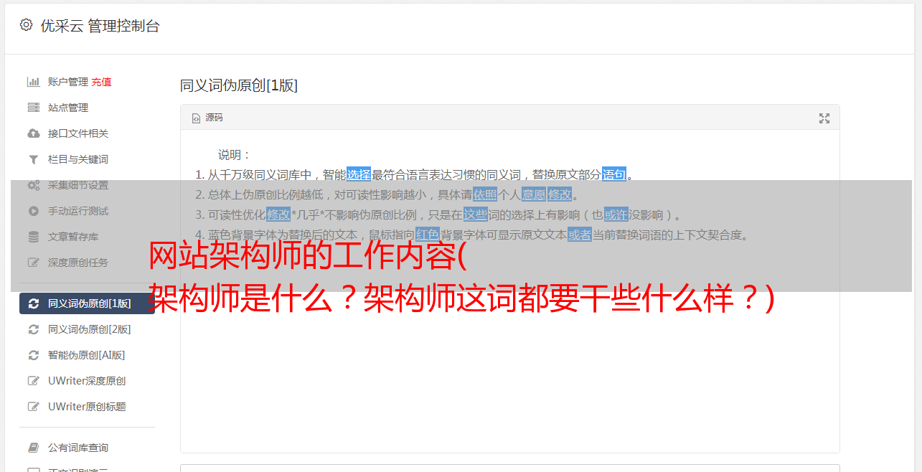This screenshot has height=472, width=922.
Task: Click the 公有词库查询 book icon
Action: point(33,448)
